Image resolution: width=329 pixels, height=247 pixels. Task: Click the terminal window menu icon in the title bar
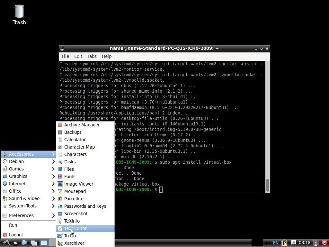(x=62, y=49)
